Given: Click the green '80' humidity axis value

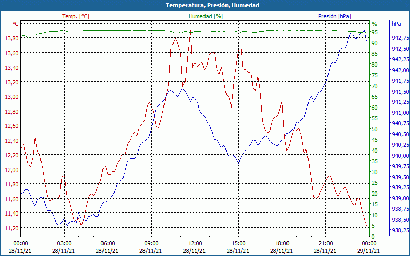Looking at the screenshot, I should (375, 65).
